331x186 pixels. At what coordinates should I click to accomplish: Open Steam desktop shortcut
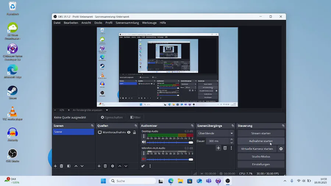click(13, 93)
